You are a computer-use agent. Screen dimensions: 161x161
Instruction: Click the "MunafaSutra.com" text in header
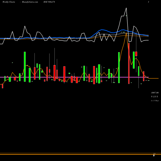tap(30, 2)
